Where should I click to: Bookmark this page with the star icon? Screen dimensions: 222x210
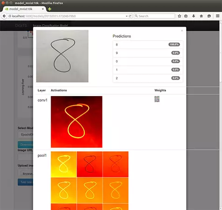pos(180,16)
